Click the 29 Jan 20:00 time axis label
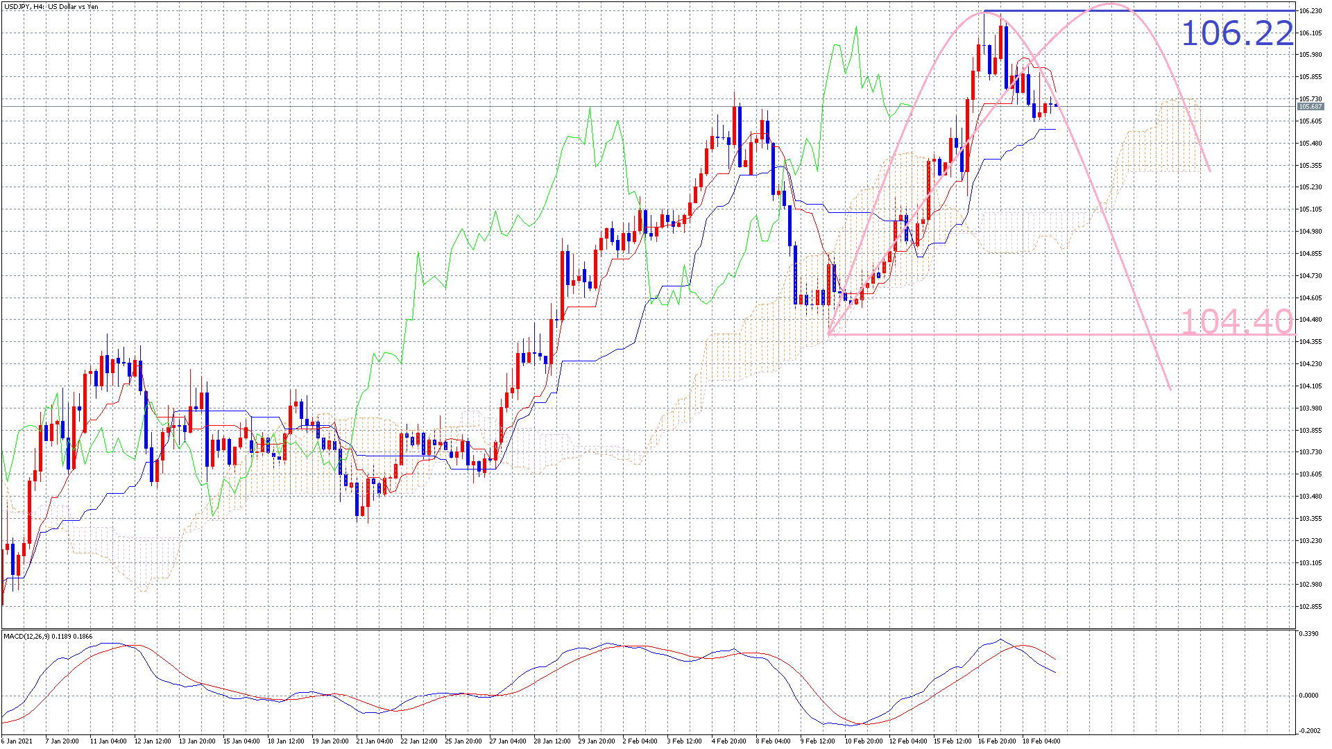 (596, 741)
